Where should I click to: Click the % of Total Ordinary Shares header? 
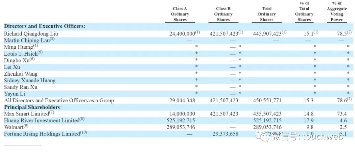(x=304, y=11)
